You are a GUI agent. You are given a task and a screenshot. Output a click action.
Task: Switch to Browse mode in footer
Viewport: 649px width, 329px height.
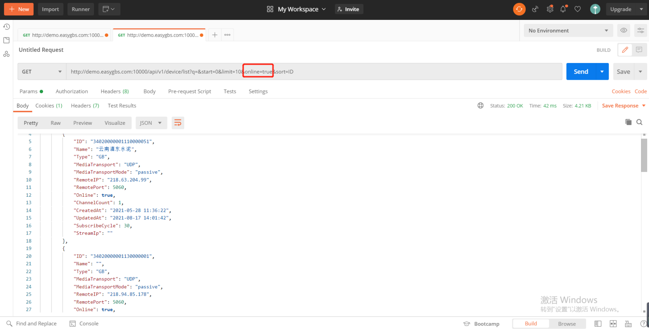[567, 324]
